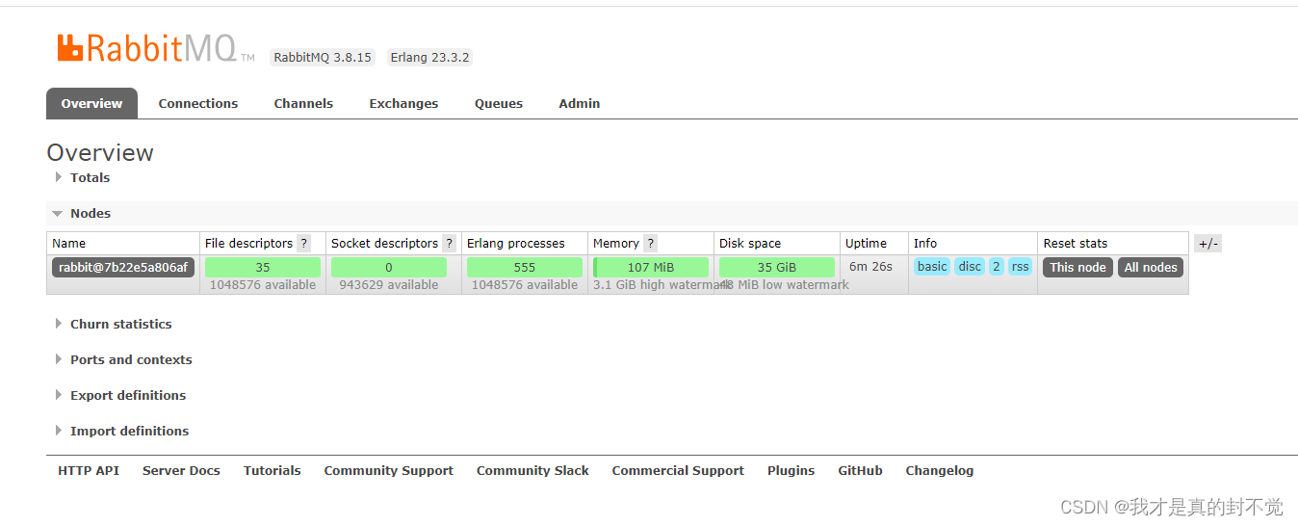This screenshot has height=526, width=1298.
Task: Open the HTTP API link
Action: tap(89, 470)
